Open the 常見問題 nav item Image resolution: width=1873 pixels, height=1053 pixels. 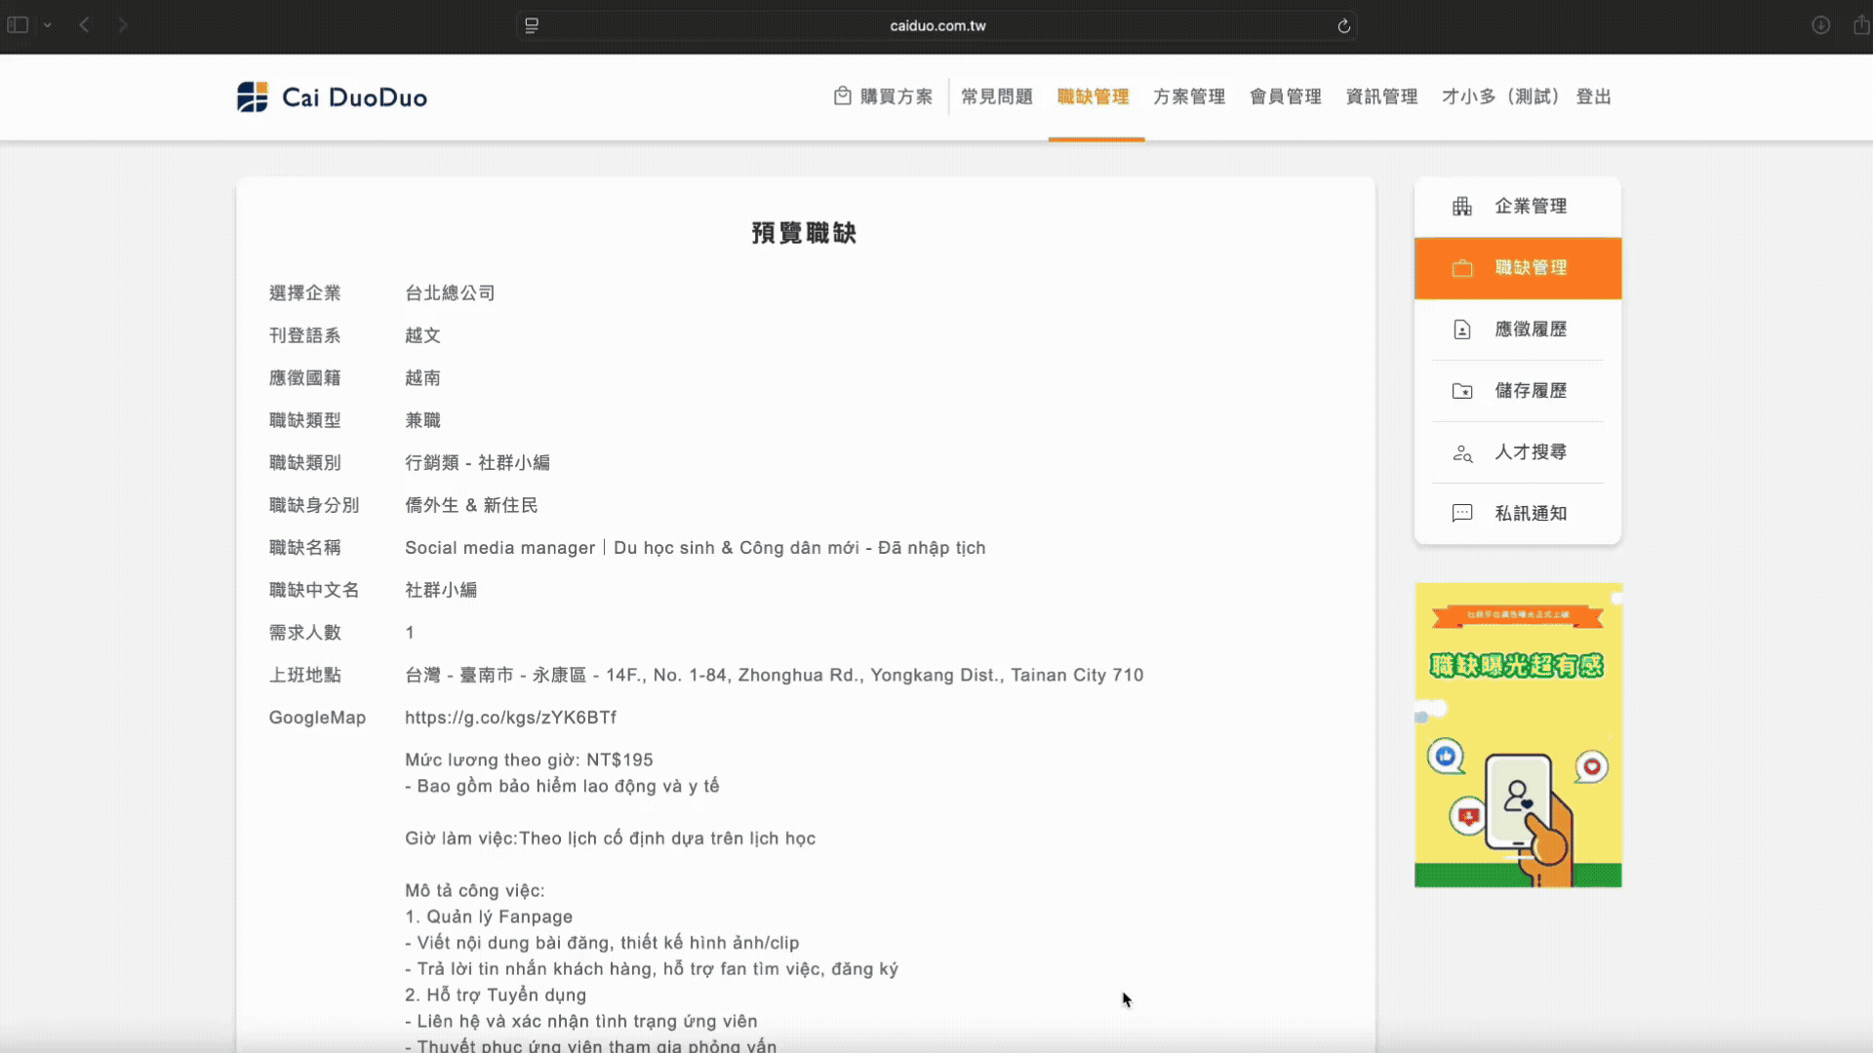coord(996,97)
